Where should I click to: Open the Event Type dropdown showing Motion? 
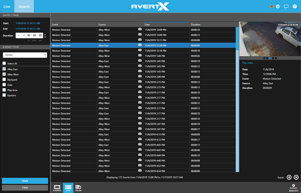click(x=25, y=55)
